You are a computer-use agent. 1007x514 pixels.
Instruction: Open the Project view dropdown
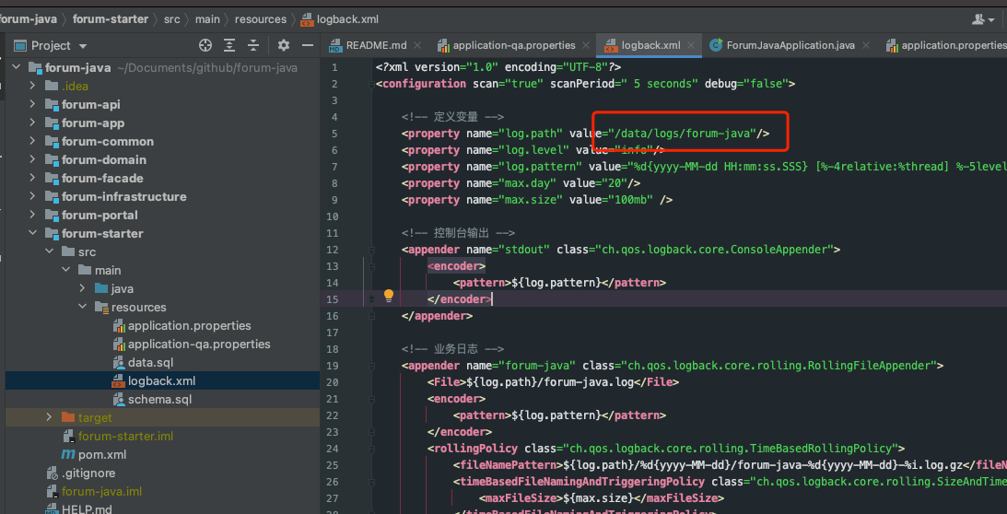(83, 46)
